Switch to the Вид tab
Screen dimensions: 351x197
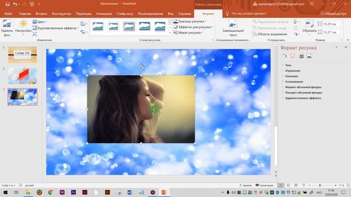(x=171, y=14)
